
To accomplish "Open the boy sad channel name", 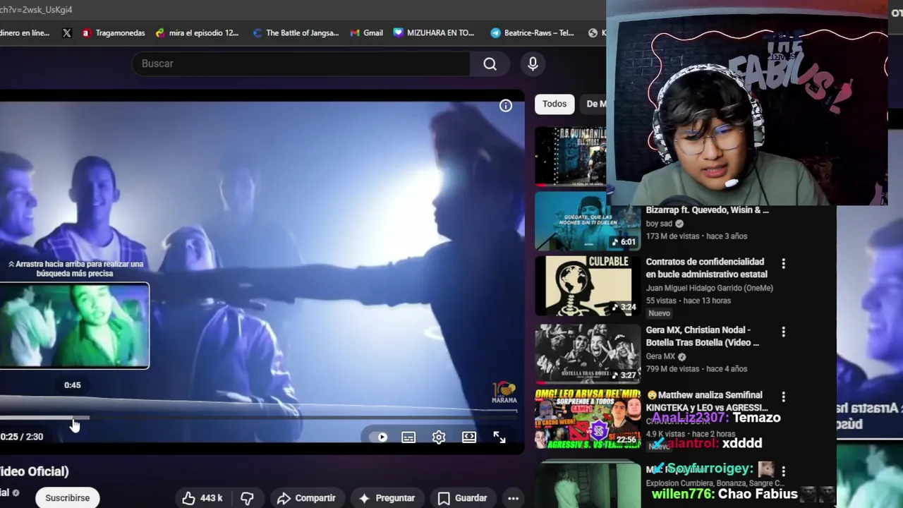I will 659,224.
